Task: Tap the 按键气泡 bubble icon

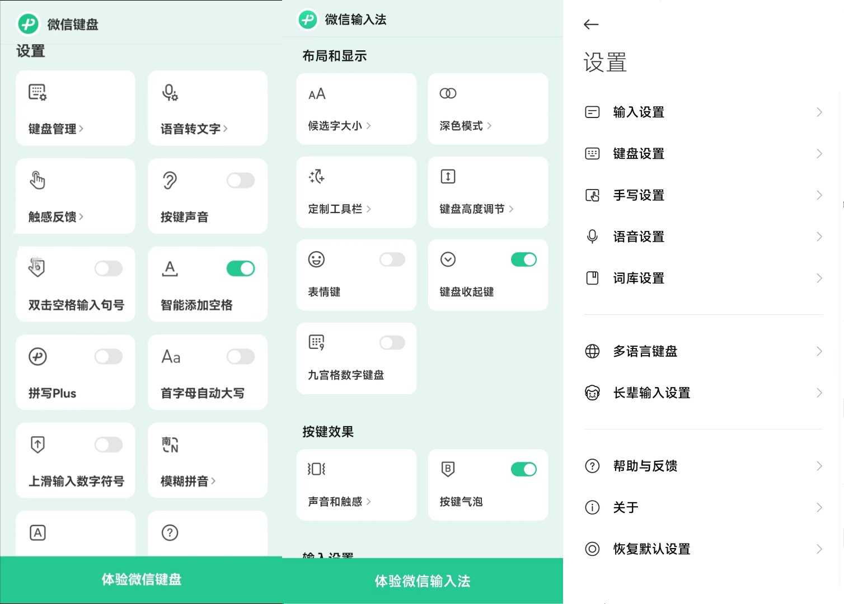Action: pyautogui.click(x=448, y=469)
